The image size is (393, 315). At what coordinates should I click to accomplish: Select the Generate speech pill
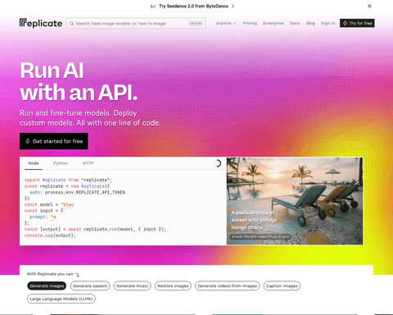[90, 286]
